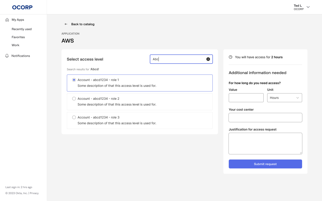Go to Favorites section
This screenshot has width=322, height=201.
pyautogui.click(x=18, y=37)
